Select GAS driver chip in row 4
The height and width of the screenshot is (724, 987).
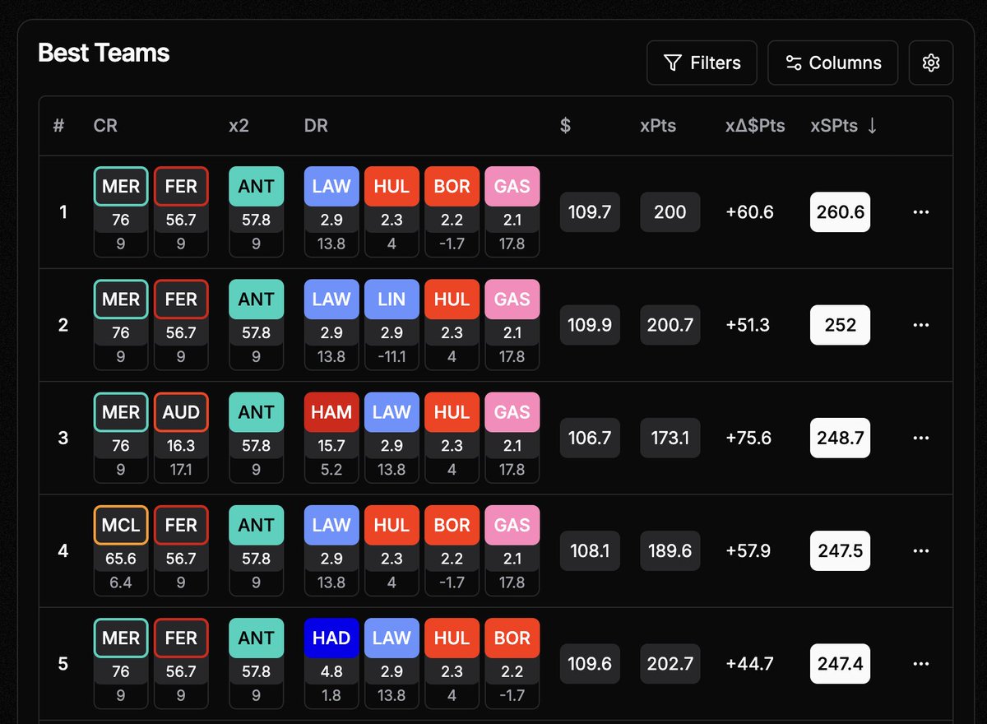pos(512,525)
